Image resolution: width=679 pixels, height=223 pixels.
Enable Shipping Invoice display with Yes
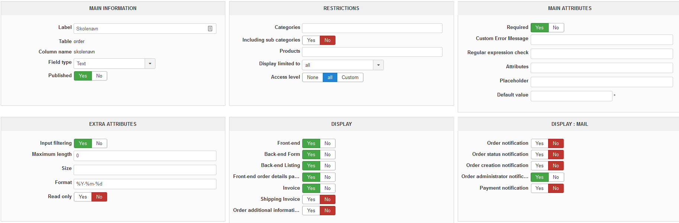point(311,200)
